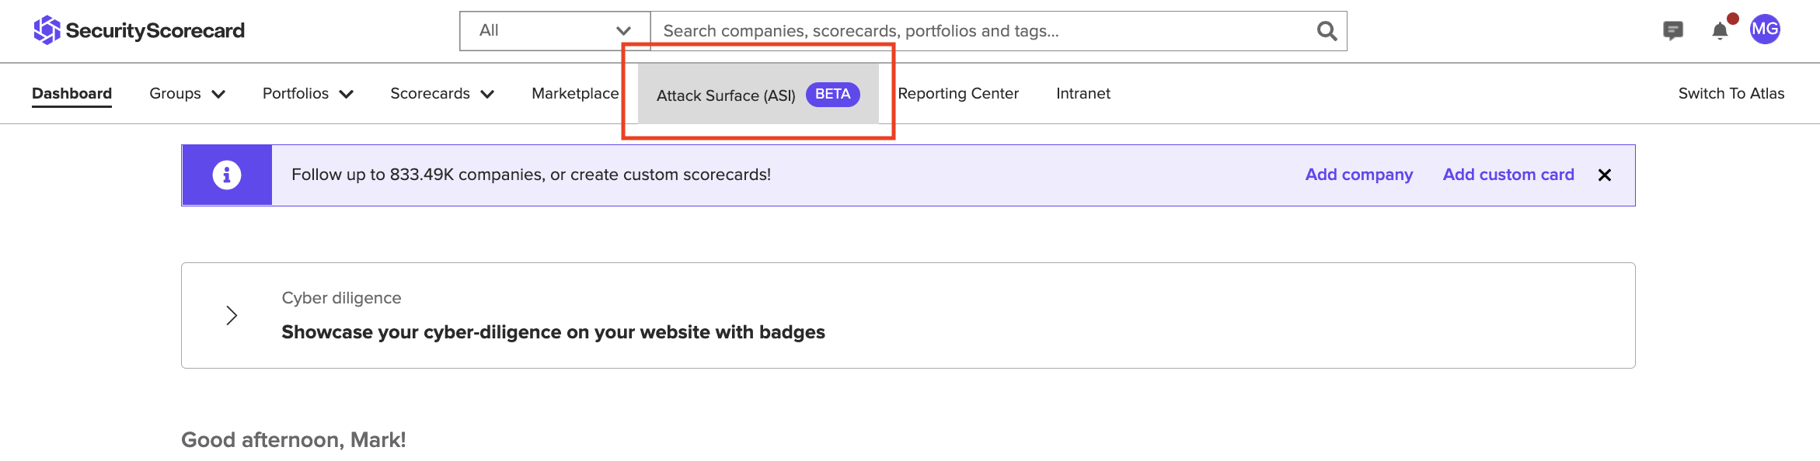Open the MG user avatar menu
Viewport: 1820px width, 461px height.
pos(1765,29)
